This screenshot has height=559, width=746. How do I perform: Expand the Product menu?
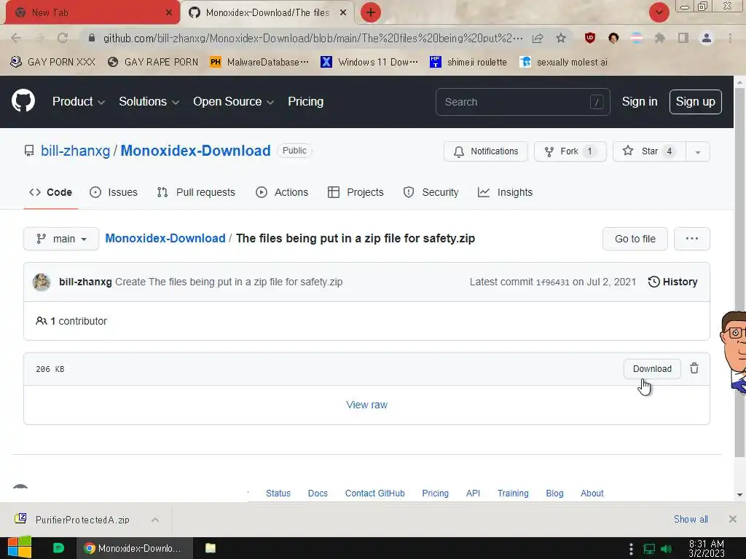pyautogui.click(x=78, y=101)
